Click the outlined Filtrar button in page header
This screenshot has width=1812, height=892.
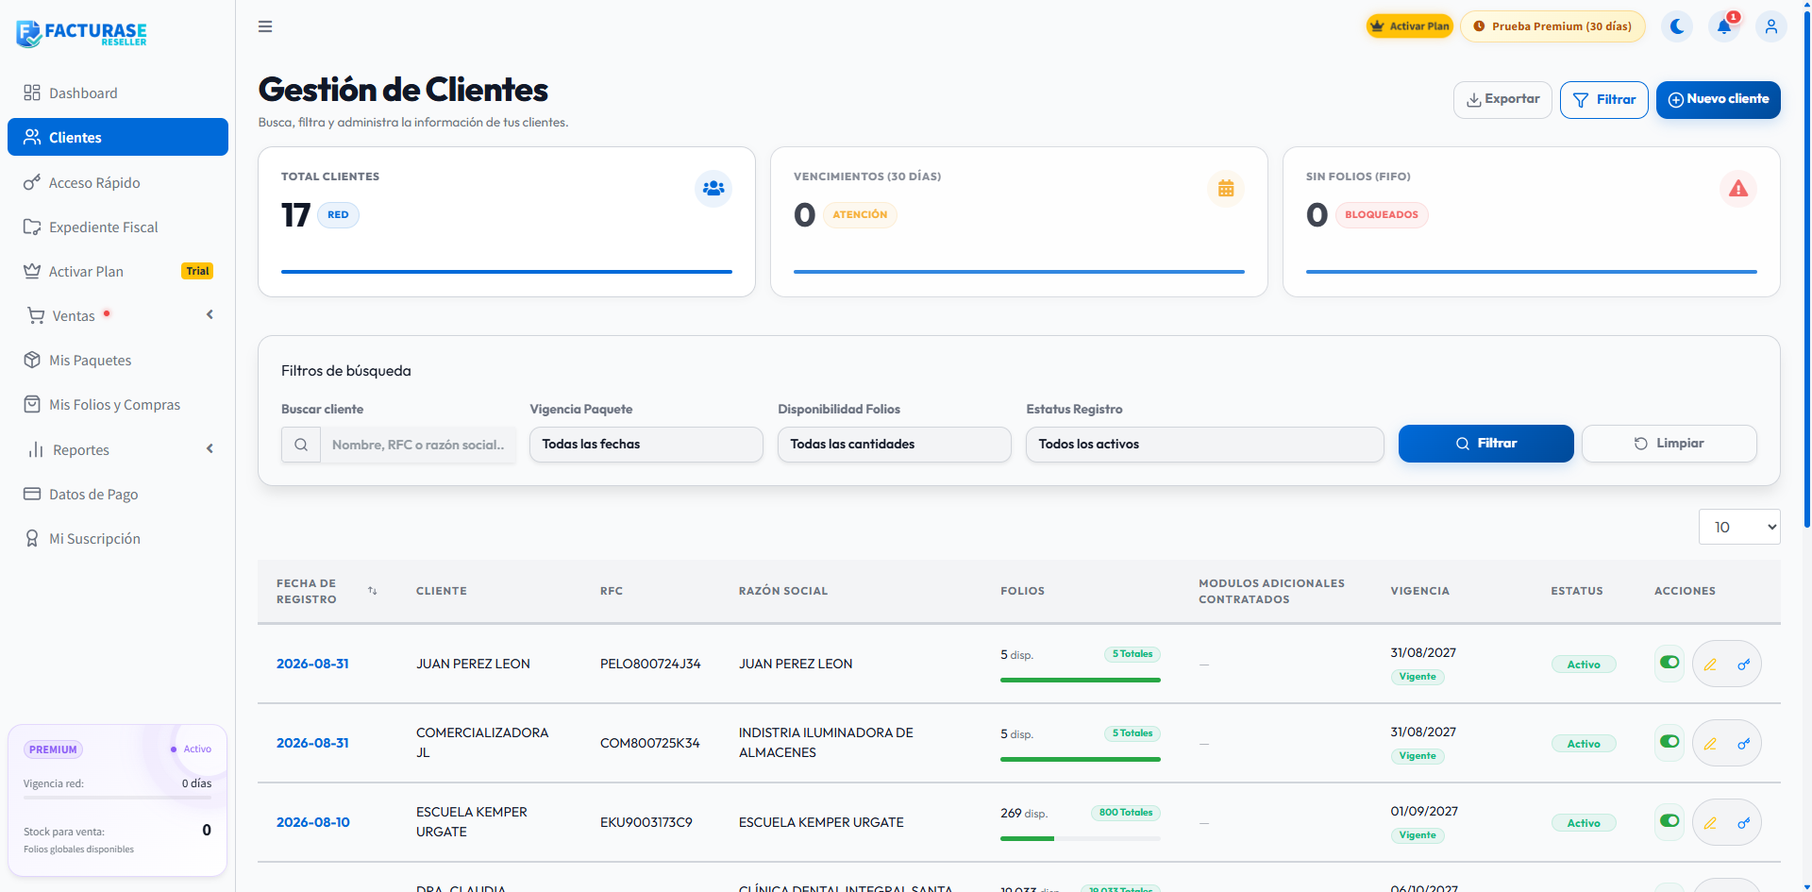(x=1604, y=100)
